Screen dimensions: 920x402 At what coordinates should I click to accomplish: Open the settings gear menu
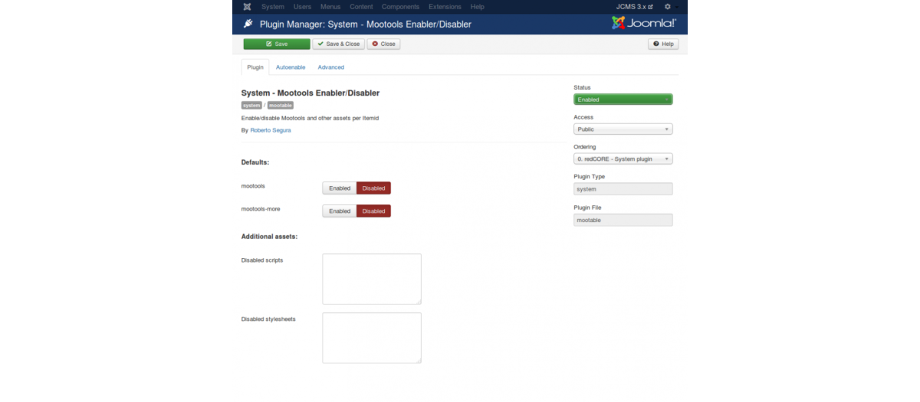(667, 7)
